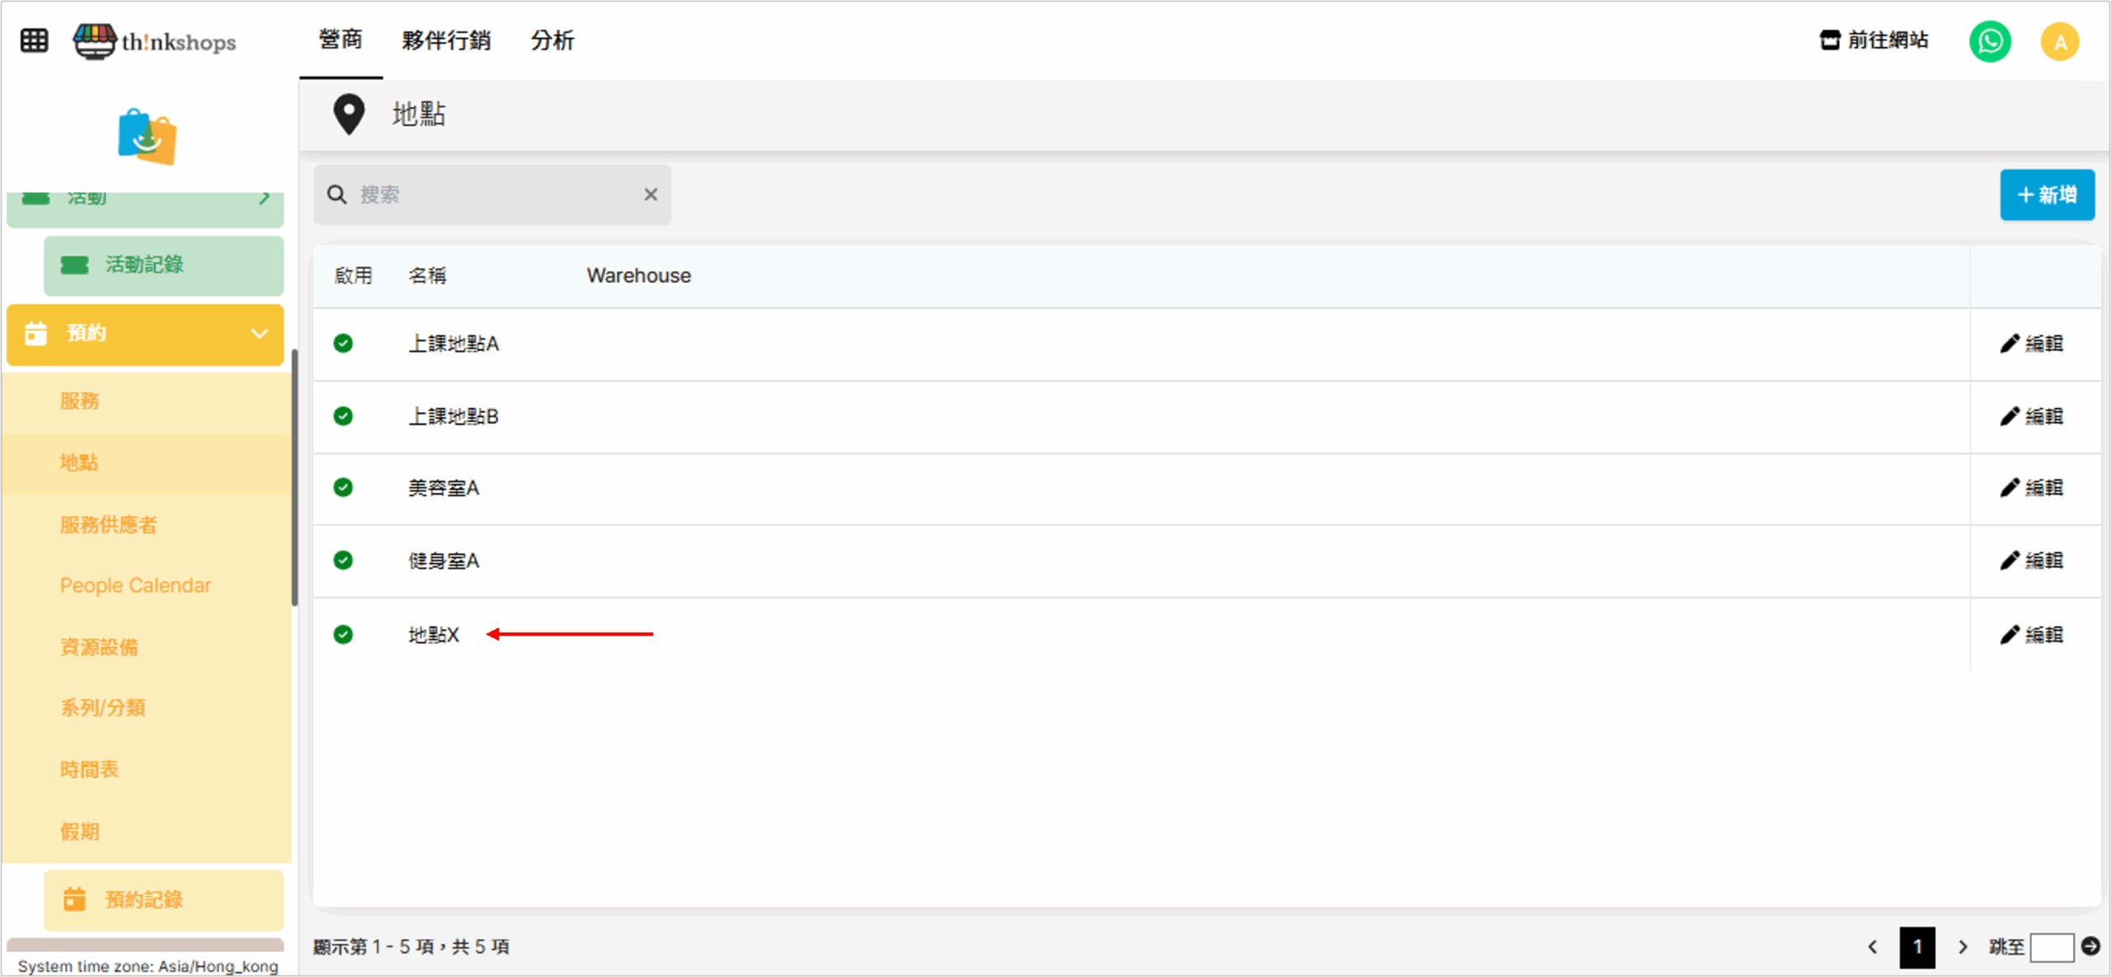Screen dimensions: 2111x977
Task: Click the pencil edit icon for 上課地點A
Action: click(x=2010, y=344)
